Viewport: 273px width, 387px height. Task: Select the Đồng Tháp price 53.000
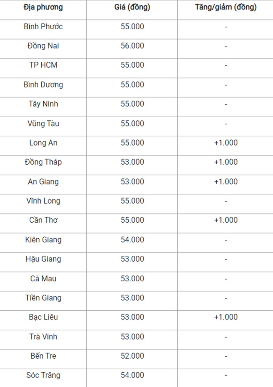click(x=132, y=162)
